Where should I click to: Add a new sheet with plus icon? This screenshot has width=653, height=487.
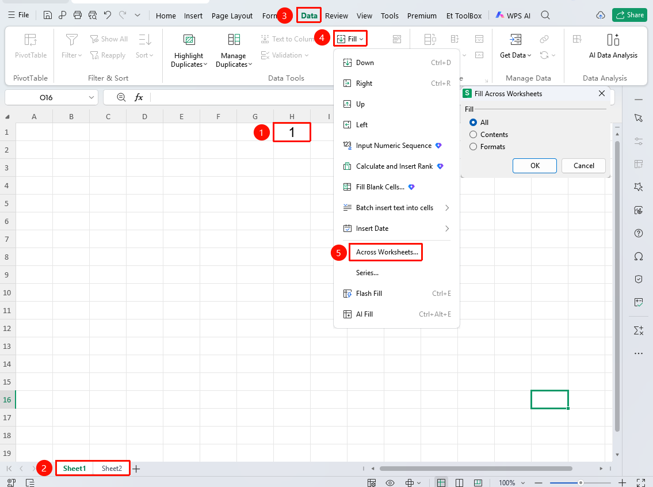(x=136, y=469)
